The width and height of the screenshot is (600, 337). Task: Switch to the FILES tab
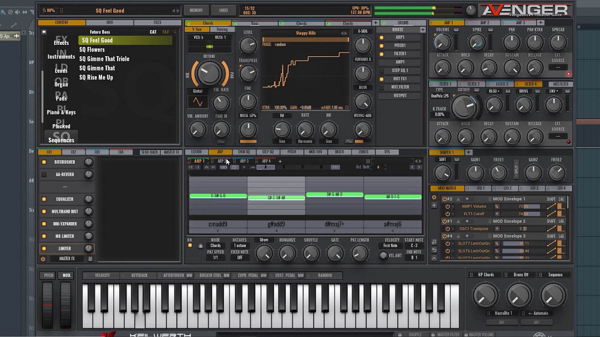click(157, 22)
